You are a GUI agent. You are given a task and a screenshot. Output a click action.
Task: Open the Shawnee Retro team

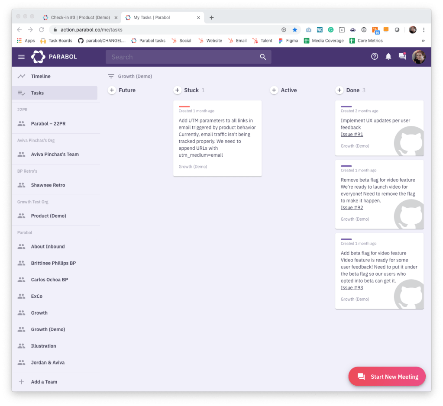point(55,185)
